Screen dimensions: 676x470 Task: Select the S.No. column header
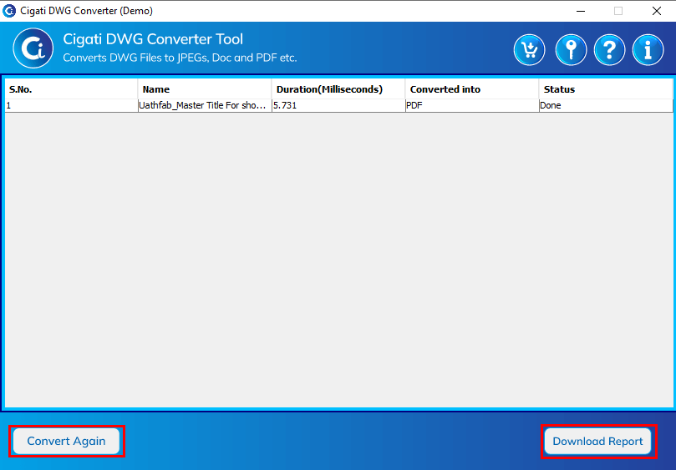click(x=71, y=89)
